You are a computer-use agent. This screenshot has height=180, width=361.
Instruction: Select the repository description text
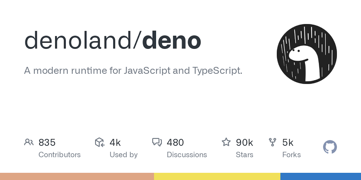tap(133, 71)
